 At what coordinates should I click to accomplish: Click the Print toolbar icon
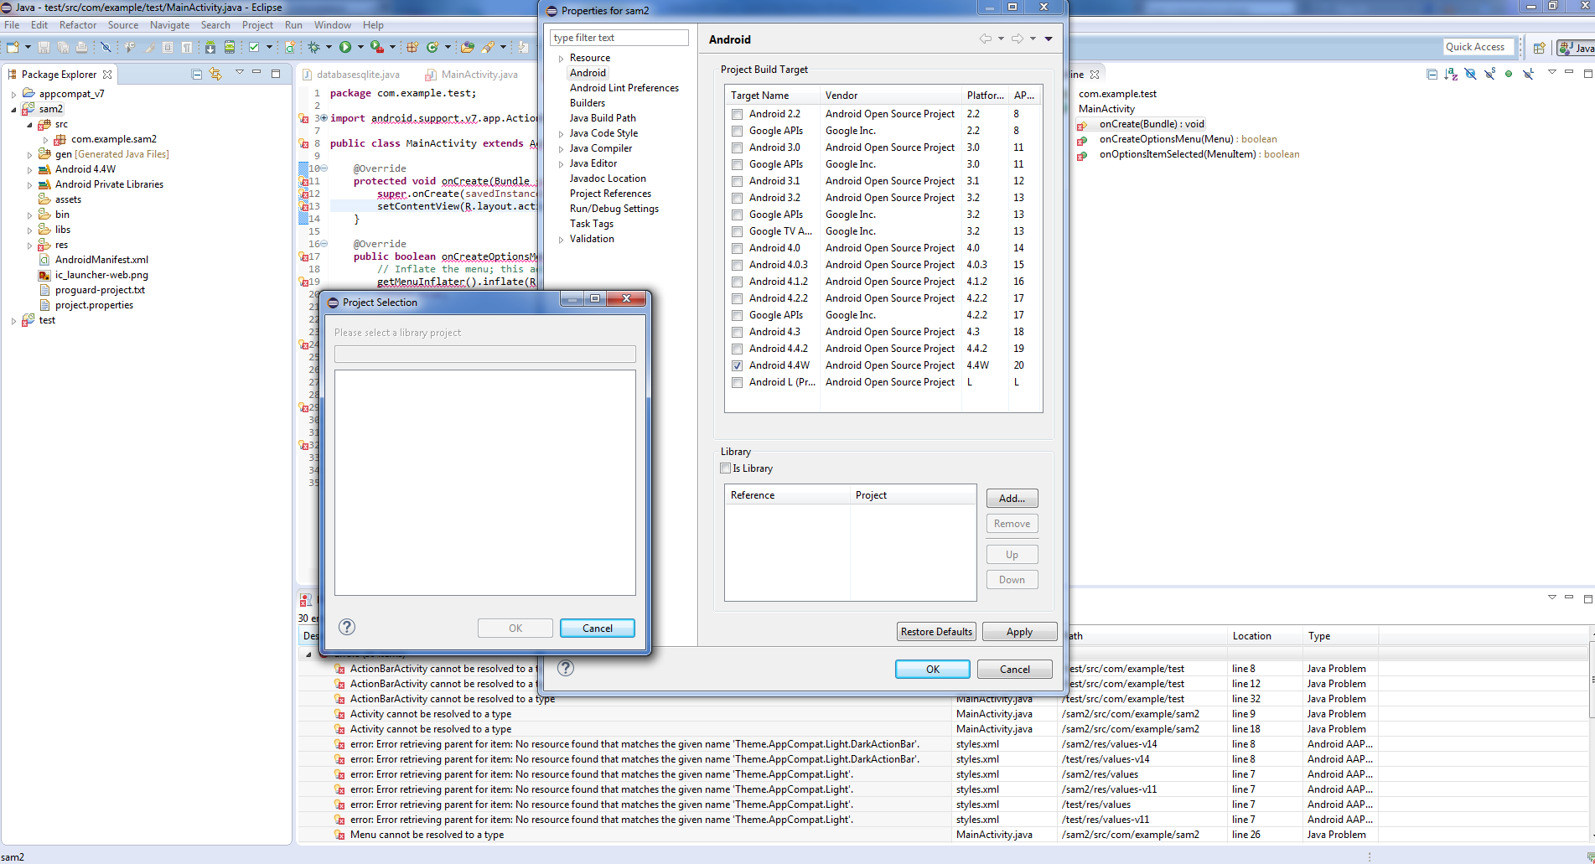tap(81, 47)
